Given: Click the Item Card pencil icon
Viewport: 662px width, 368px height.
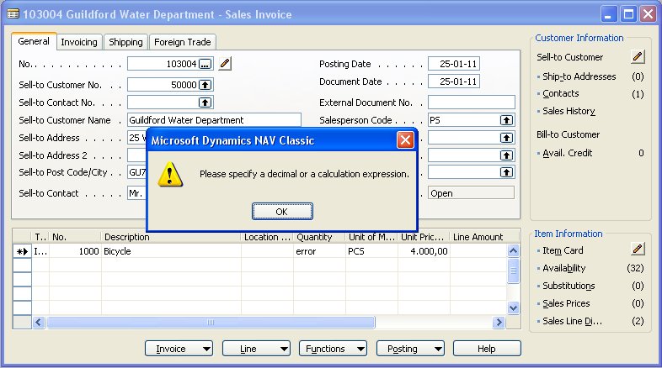Looking at the screenshot, I should [x=638, y=249].
